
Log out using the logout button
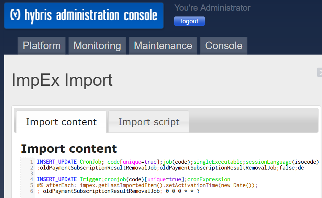click(x=189, y=21)
